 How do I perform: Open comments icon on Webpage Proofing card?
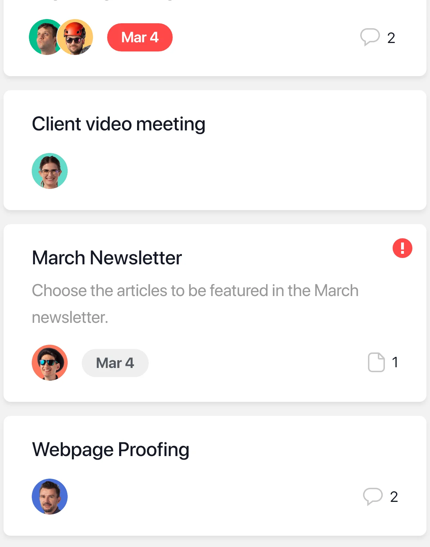[x=373, y=496]
